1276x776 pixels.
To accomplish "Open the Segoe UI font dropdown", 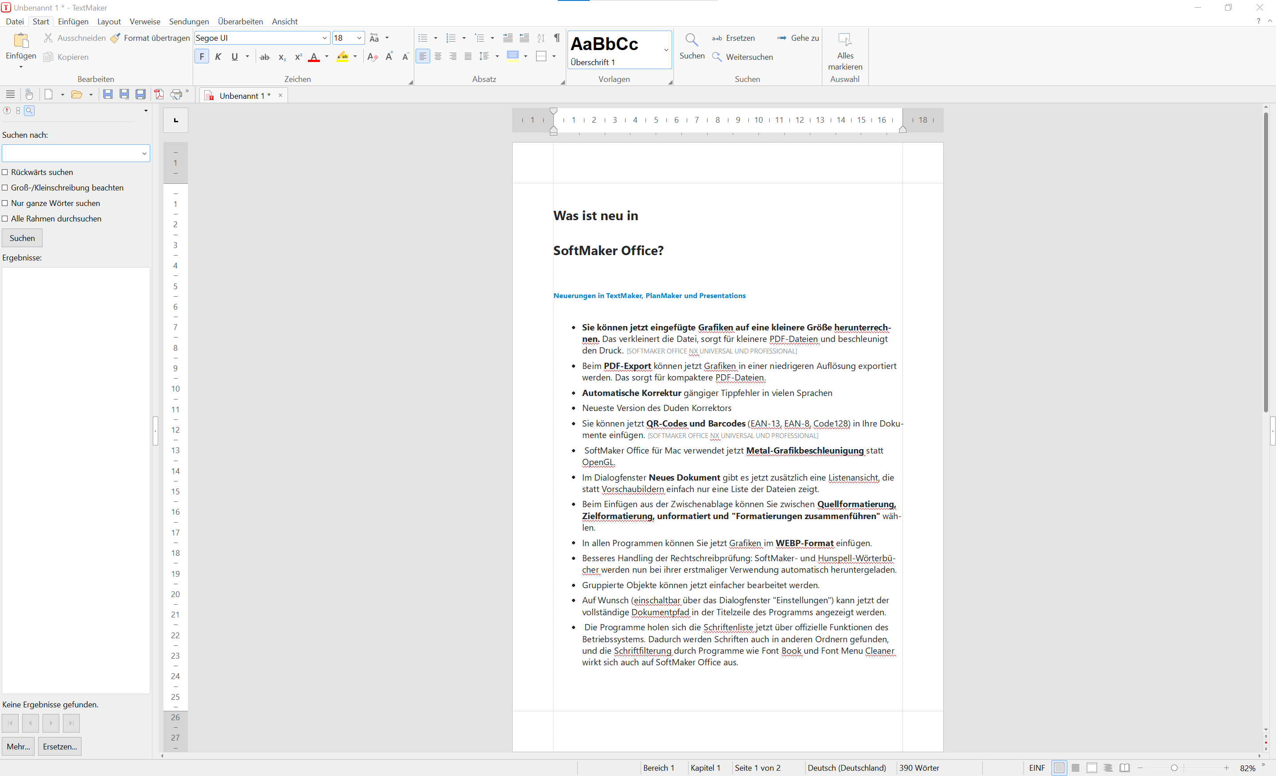I will [325, 38].
